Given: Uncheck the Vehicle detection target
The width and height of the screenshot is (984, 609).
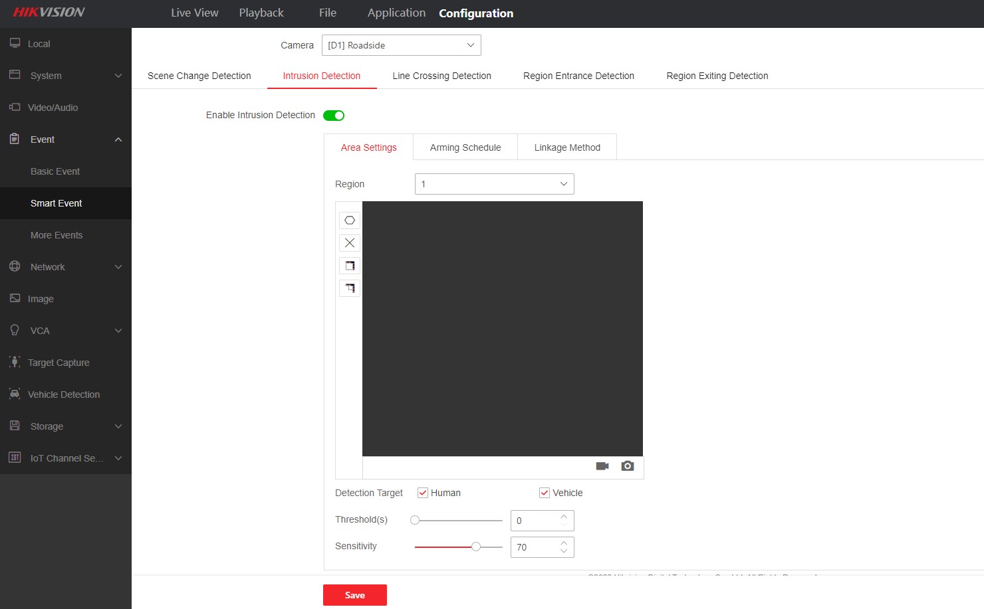Looking at the screenshot, I should tap(545, 493).
